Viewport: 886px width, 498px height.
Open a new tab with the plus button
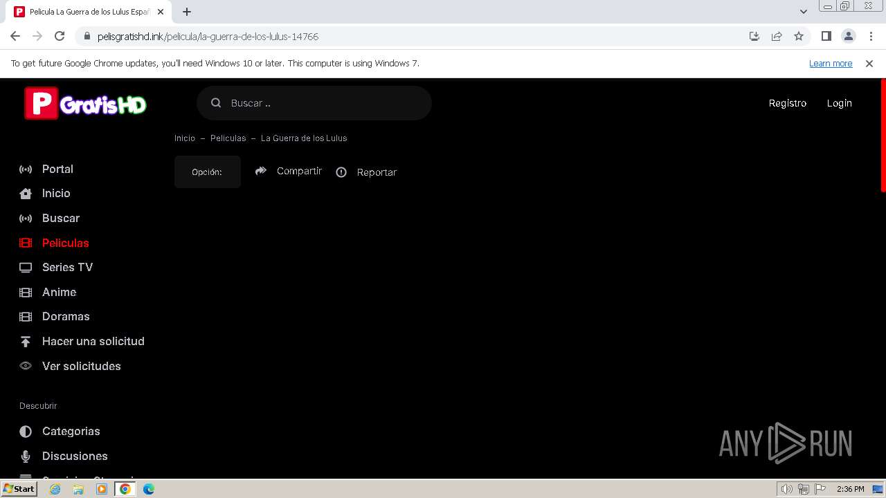pyautogui.click(x=187, y=12)
